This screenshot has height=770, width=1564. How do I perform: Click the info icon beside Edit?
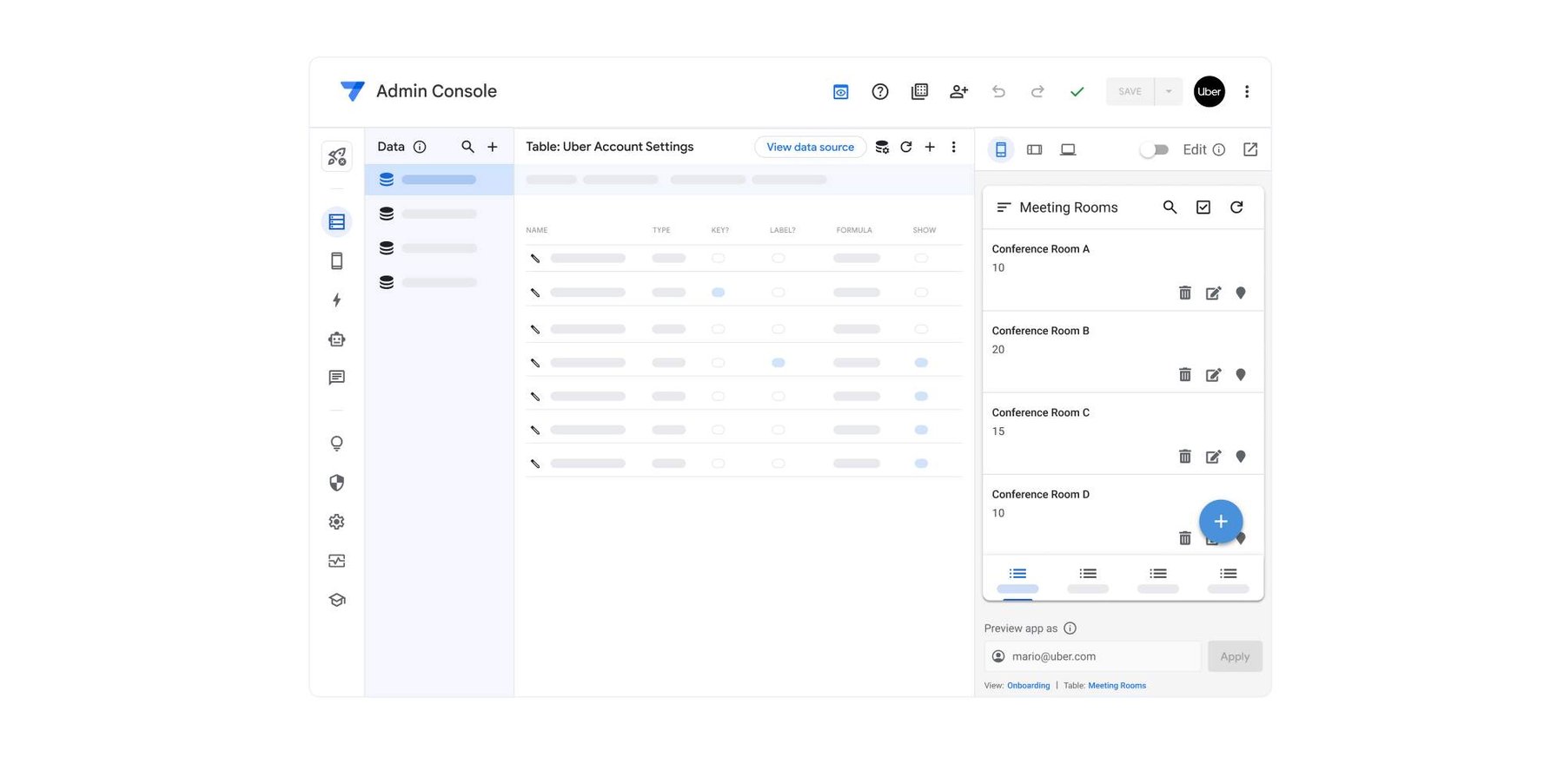point(1219,149)
